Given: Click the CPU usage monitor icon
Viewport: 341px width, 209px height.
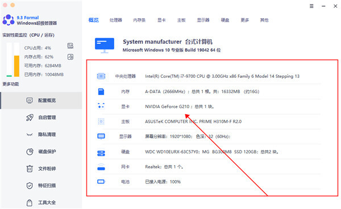Looking at the screenshot, I should tap(70, 45).
